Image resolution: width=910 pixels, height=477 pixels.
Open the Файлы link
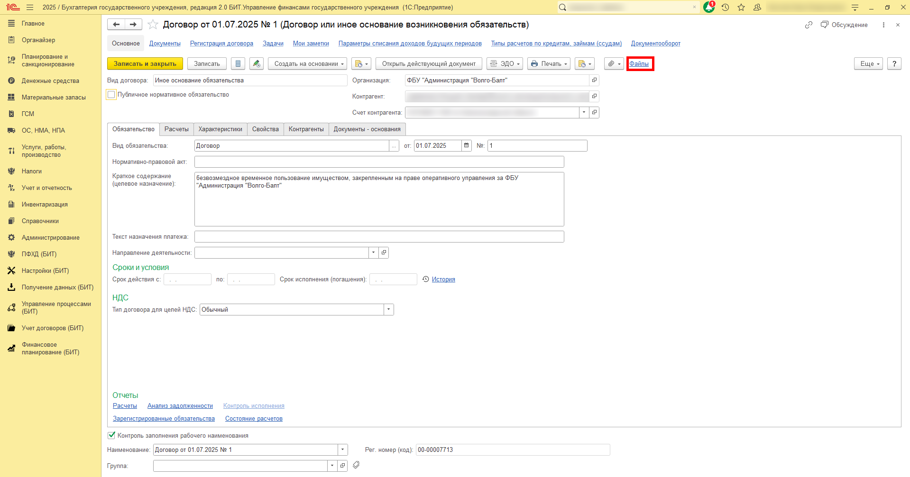(x=639, y=63)
